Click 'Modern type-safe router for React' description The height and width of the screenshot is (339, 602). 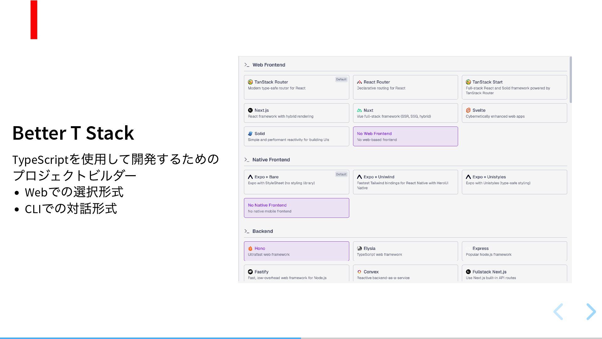(x=277, y=88)
